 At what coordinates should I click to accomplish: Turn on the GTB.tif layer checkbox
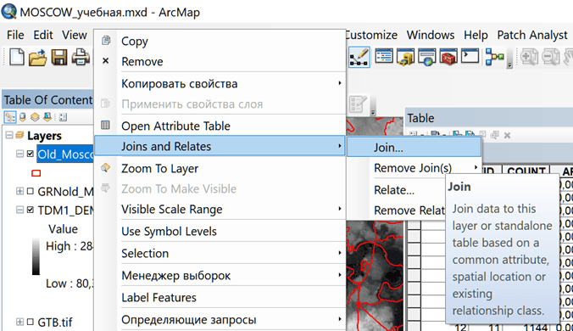(31, 322)
